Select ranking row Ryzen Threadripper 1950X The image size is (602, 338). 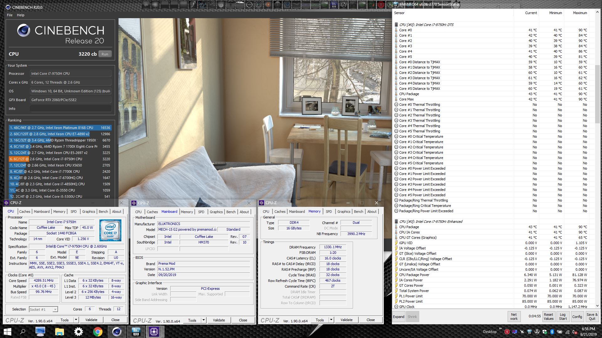[60, 140]
